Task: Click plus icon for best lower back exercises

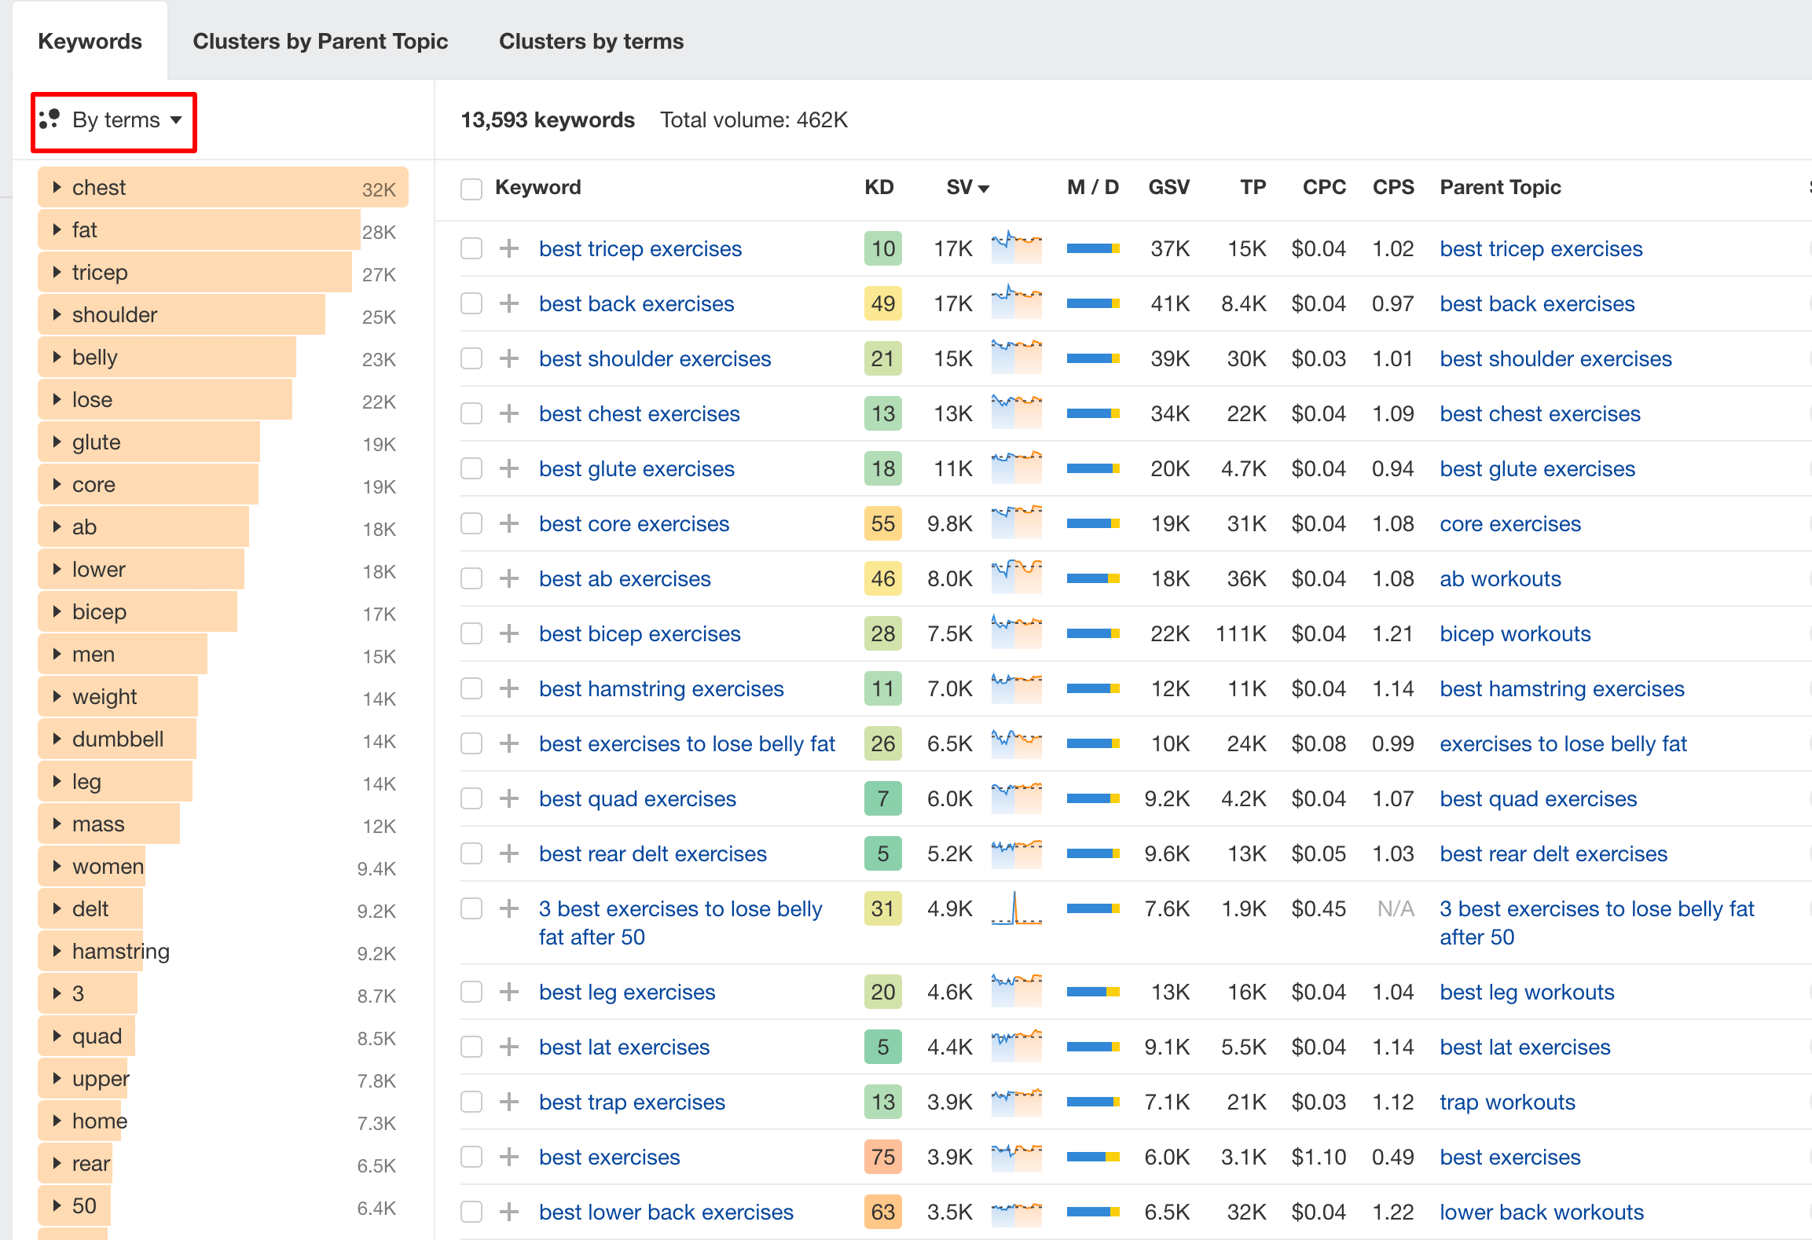Action: point(509,1212)
